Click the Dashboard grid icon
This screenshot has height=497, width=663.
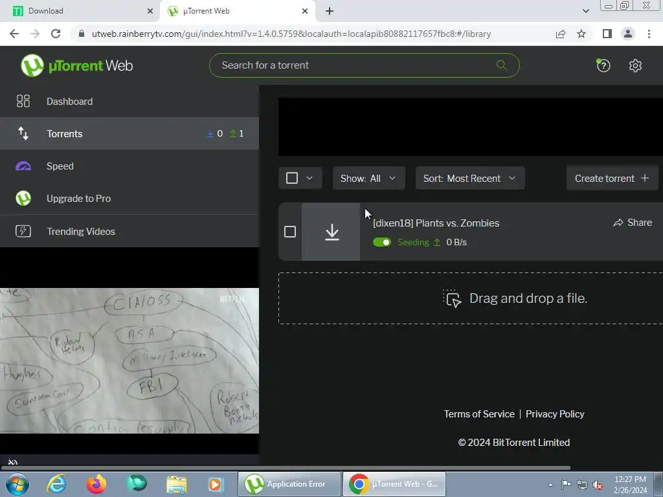(x=23, y=101)
